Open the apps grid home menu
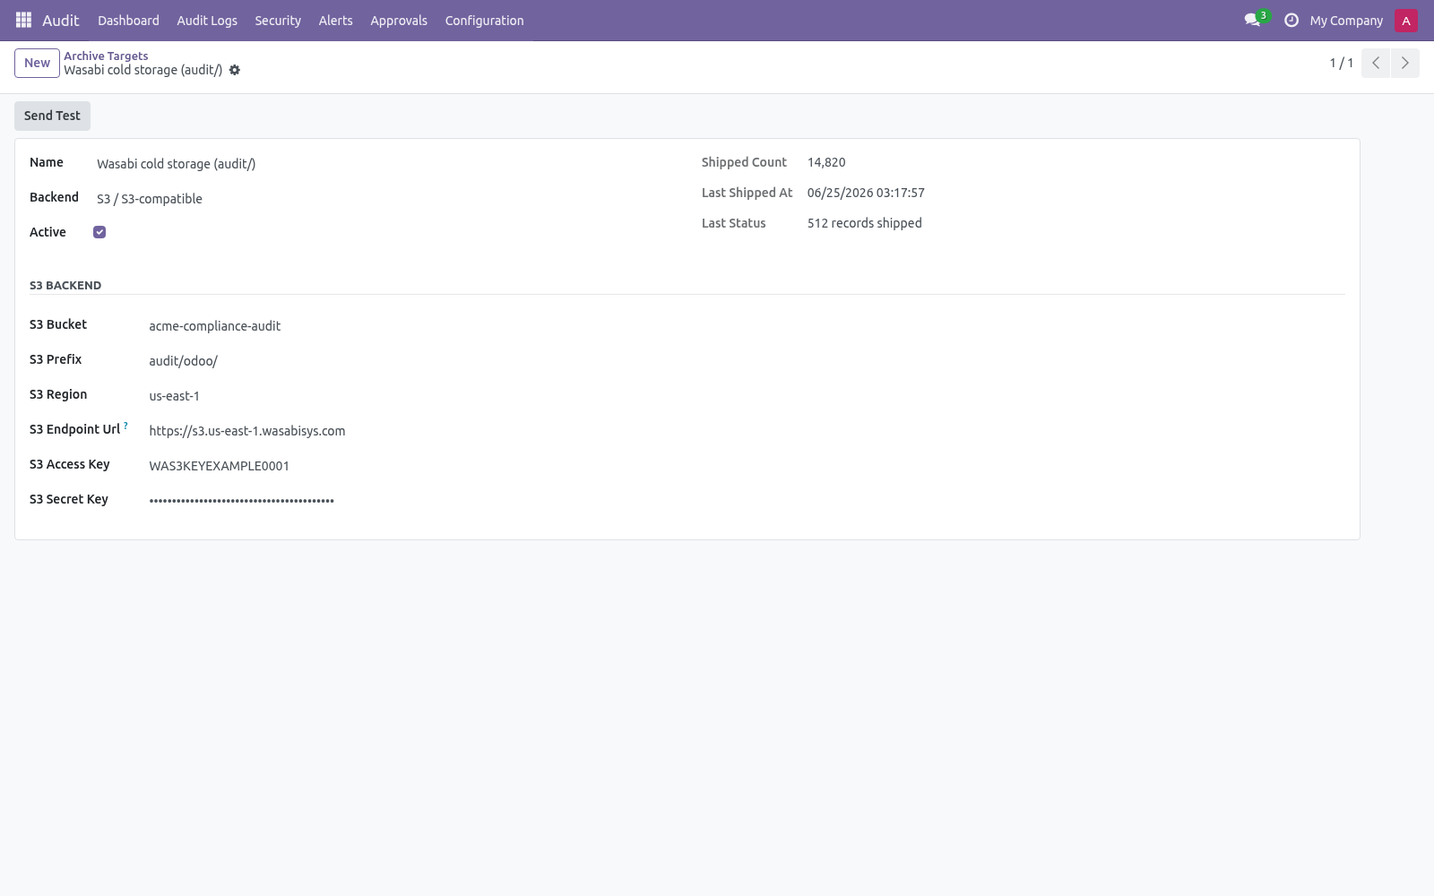The image size is (1434, 896). click(24, 20)
